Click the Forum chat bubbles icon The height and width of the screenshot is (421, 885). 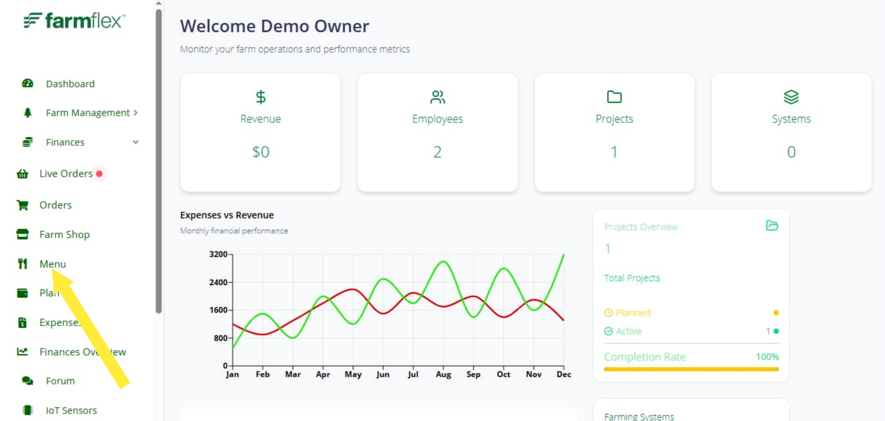(x=27, y=381)
